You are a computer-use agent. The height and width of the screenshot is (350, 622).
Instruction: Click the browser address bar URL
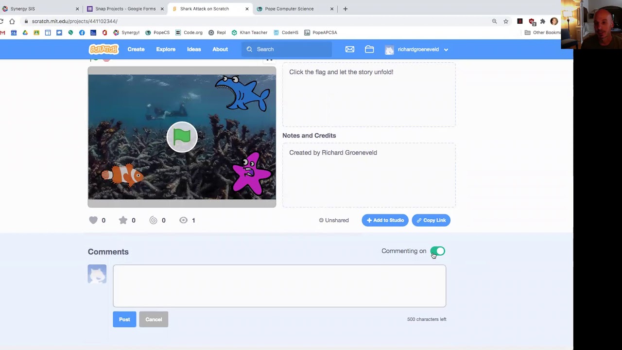pyautogui.click(x=74, y=21)
